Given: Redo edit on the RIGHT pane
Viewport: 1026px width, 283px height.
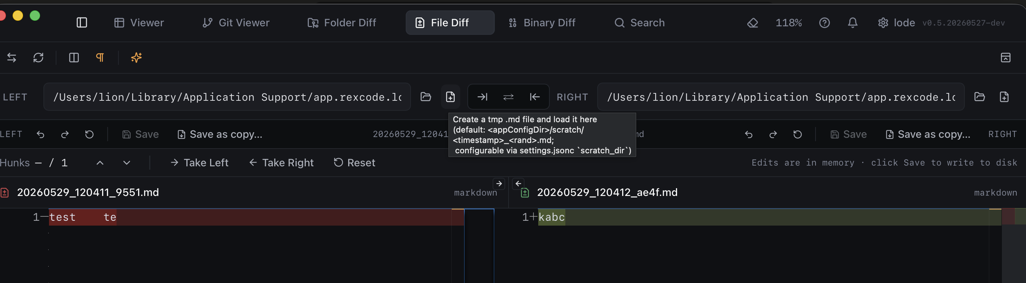Looking at the screenshot, I should (773, 134).
